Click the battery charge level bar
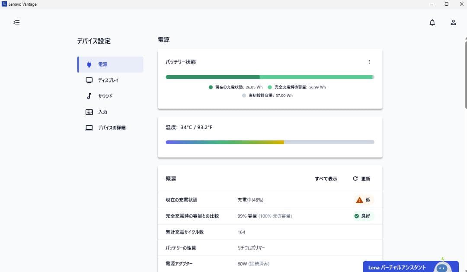 pyautogui.click(x=269, y=77)
